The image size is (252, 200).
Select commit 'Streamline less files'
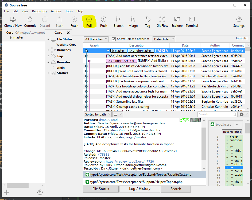coord(164,102)
